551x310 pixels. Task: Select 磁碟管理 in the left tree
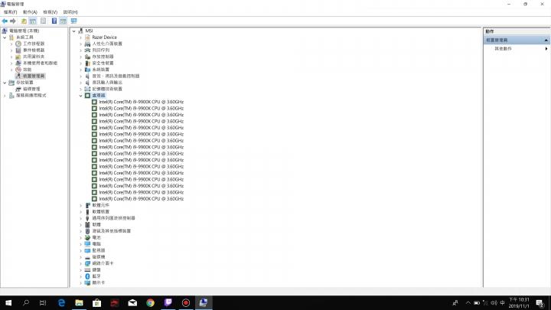[31, 89]
